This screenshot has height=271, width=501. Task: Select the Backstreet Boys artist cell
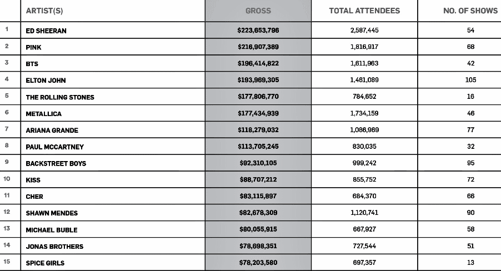click(x=56, y=163)
